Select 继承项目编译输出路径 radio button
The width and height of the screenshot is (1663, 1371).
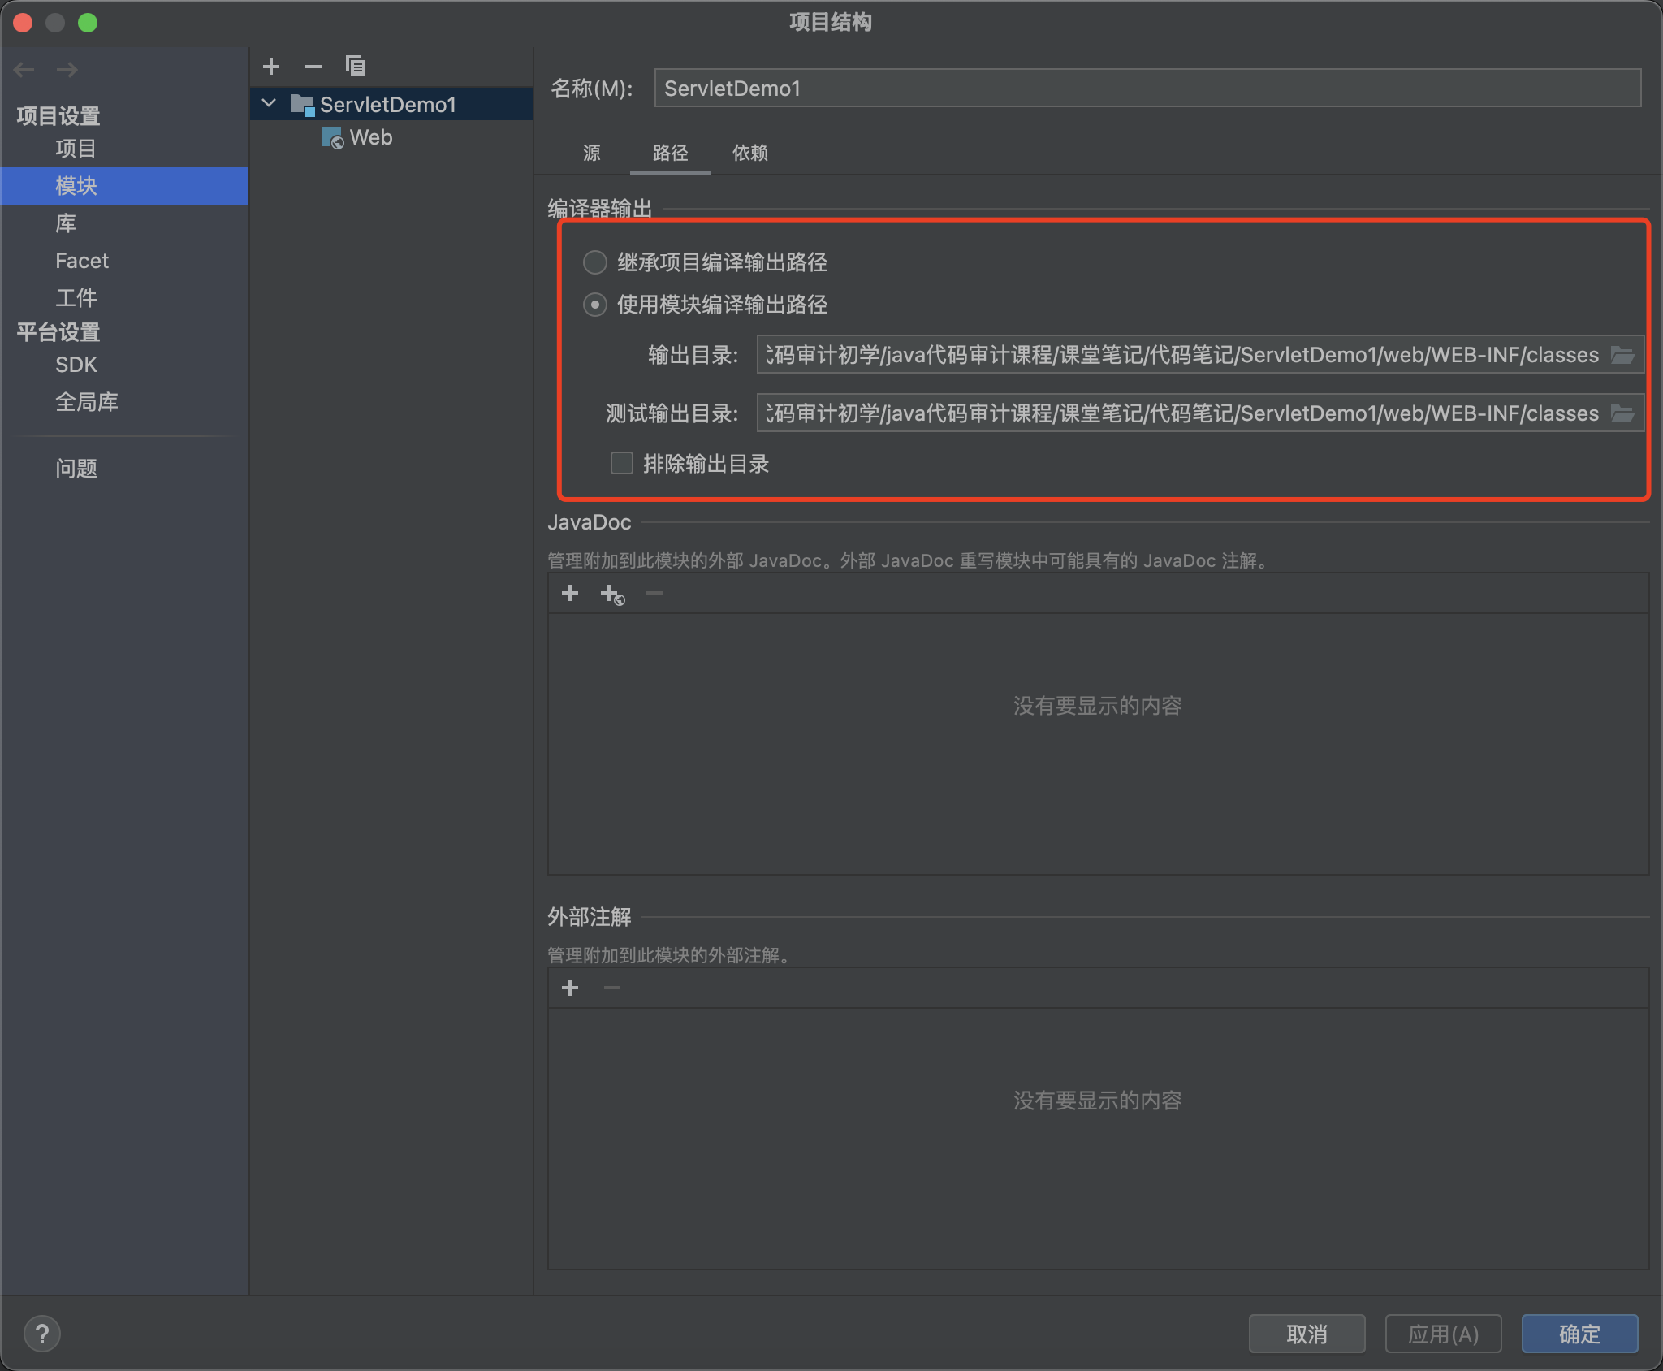coord(595,262)
